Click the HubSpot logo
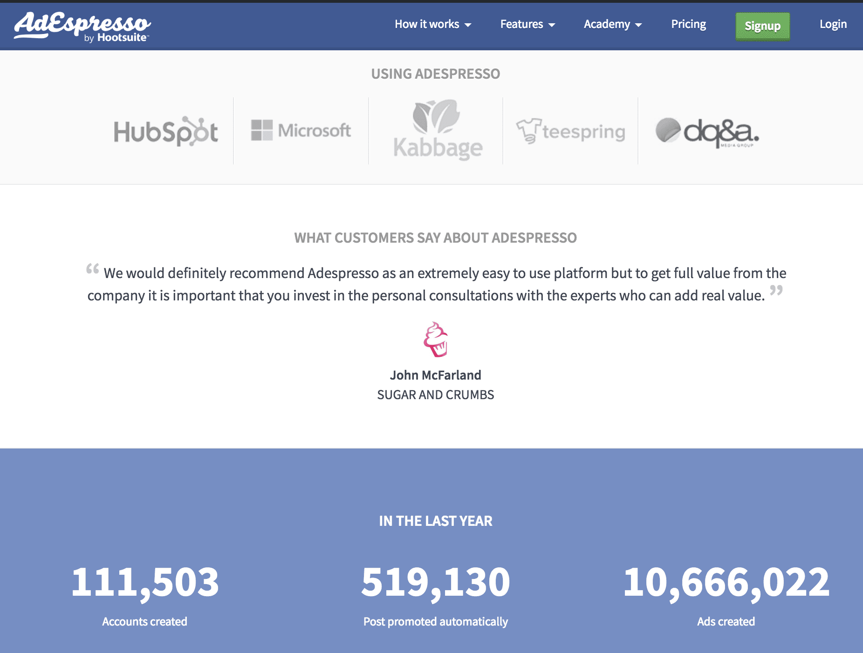Screen dimensions: 863x653 coord(166,131)
